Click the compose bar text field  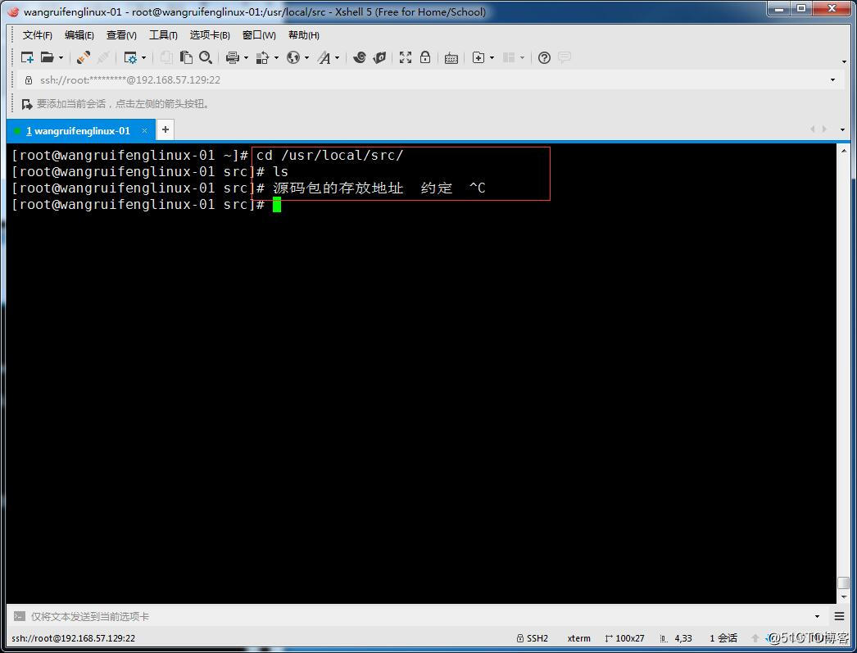coord(421,616)
